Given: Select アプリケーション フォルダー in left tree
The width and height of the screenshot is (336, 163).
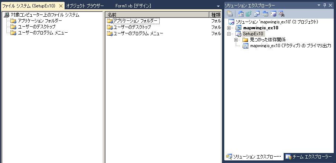Looking at the screenshot, I should (40, 21).
